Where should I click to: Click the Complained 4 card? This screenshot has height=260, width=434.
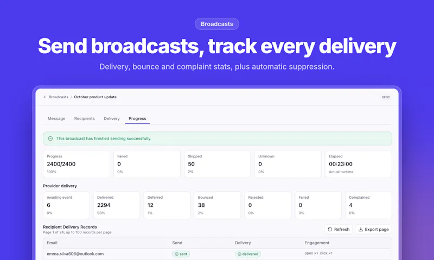pos(368,205)
